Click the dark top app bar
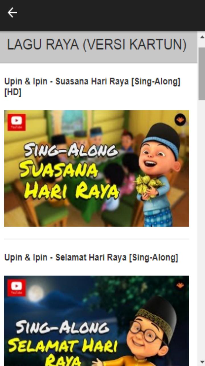 (x=102, y=15)
